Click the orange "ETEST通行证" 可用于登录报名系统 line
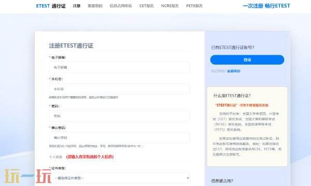 tap(242, 105)
